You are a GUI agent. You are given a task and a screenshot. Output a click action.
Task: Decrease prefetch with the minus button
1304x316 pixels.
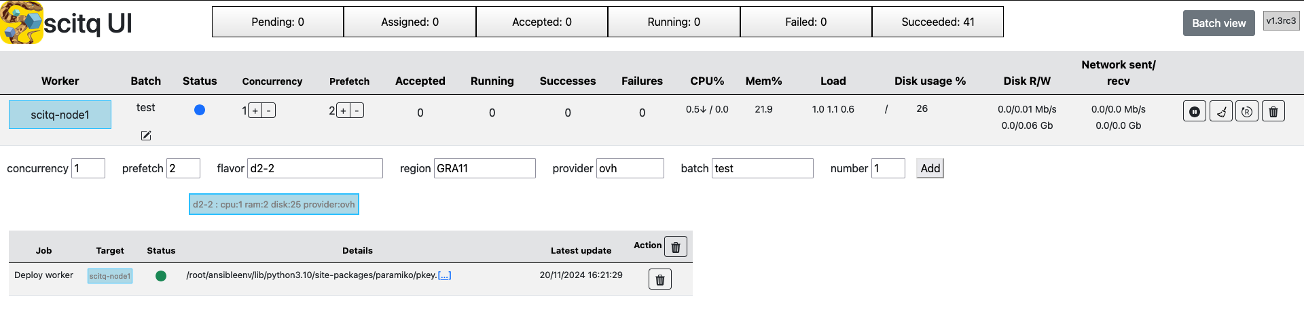pyautogui.click(x=357, y=111)
